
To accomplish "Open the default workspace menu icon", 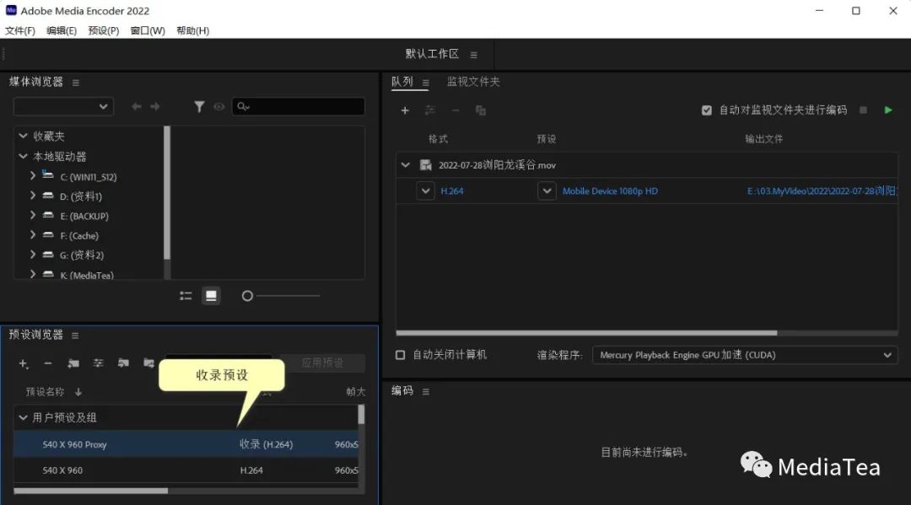I will [473, 55].
